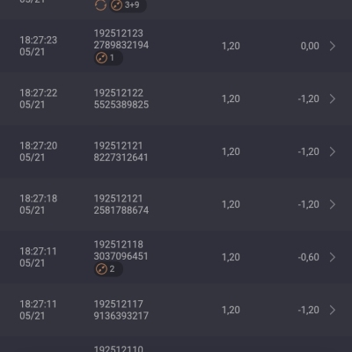
Task: Select round ID 9136393217
Action: [x=121, y=316]
